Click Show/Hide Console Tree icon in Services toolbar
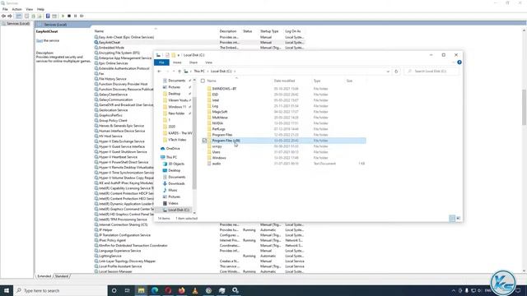The height and width of the screenshot is (296, 527). point(19,16)
